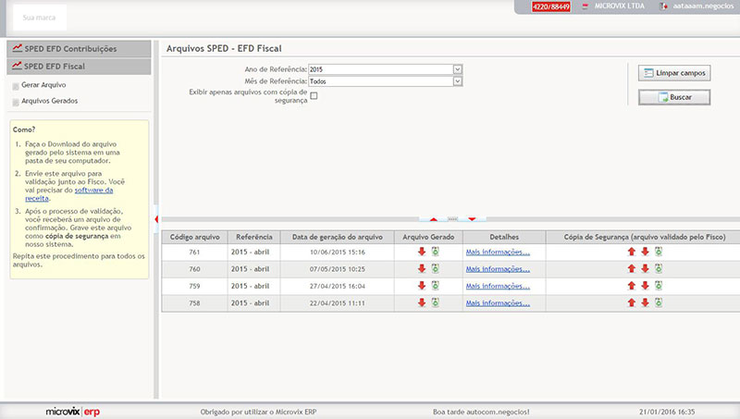Open Gerar Arquivo menu item
The width and height of the screenshot is (740, 419).
tap(43, 85)
